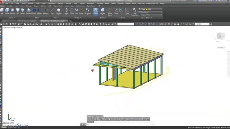Switch to the Output ribbon tab
This screenshot has width=230, height=129.
coord(36,6)
